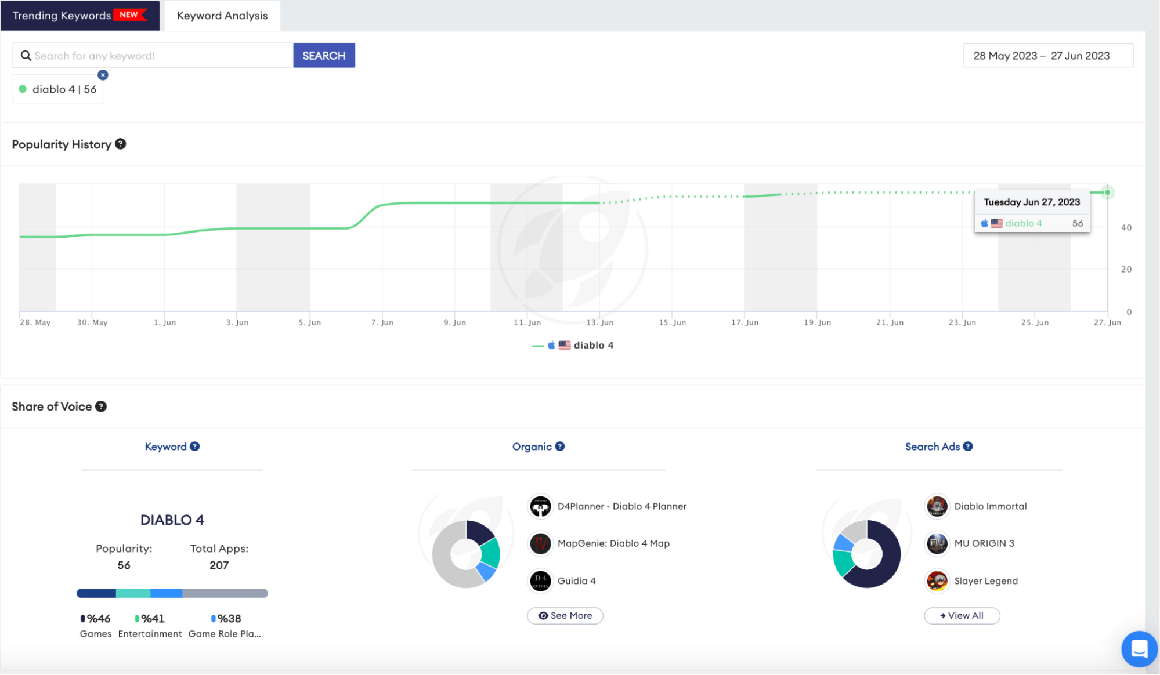Click the %46 Games label
This screenshot has height=675, width=1160.
click(96, 626)
